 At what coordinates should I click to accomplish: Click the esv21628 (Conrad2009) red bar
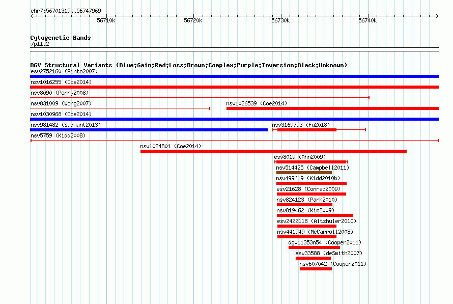312,194
